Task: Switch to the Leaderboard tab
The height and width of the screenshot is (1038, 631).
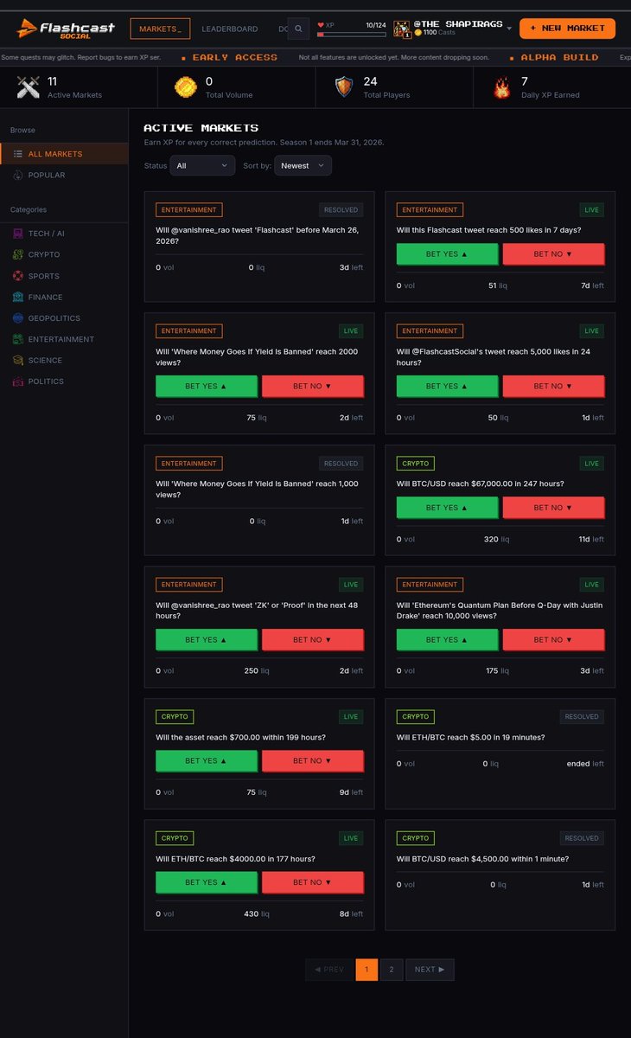Action: [x=230, y=29]
